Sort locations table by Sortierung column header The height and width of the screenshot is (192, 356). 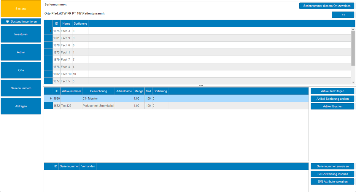(x=80, y=23)
